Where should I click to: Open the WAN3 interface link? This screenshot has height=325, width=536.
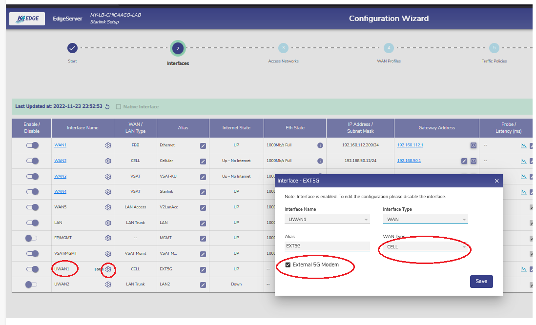click(x=60, y=176)
